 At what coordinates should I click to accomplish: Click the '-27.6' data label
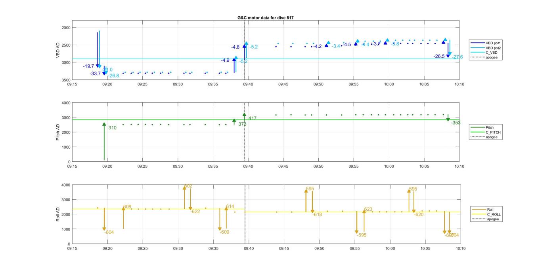point(457,57)
